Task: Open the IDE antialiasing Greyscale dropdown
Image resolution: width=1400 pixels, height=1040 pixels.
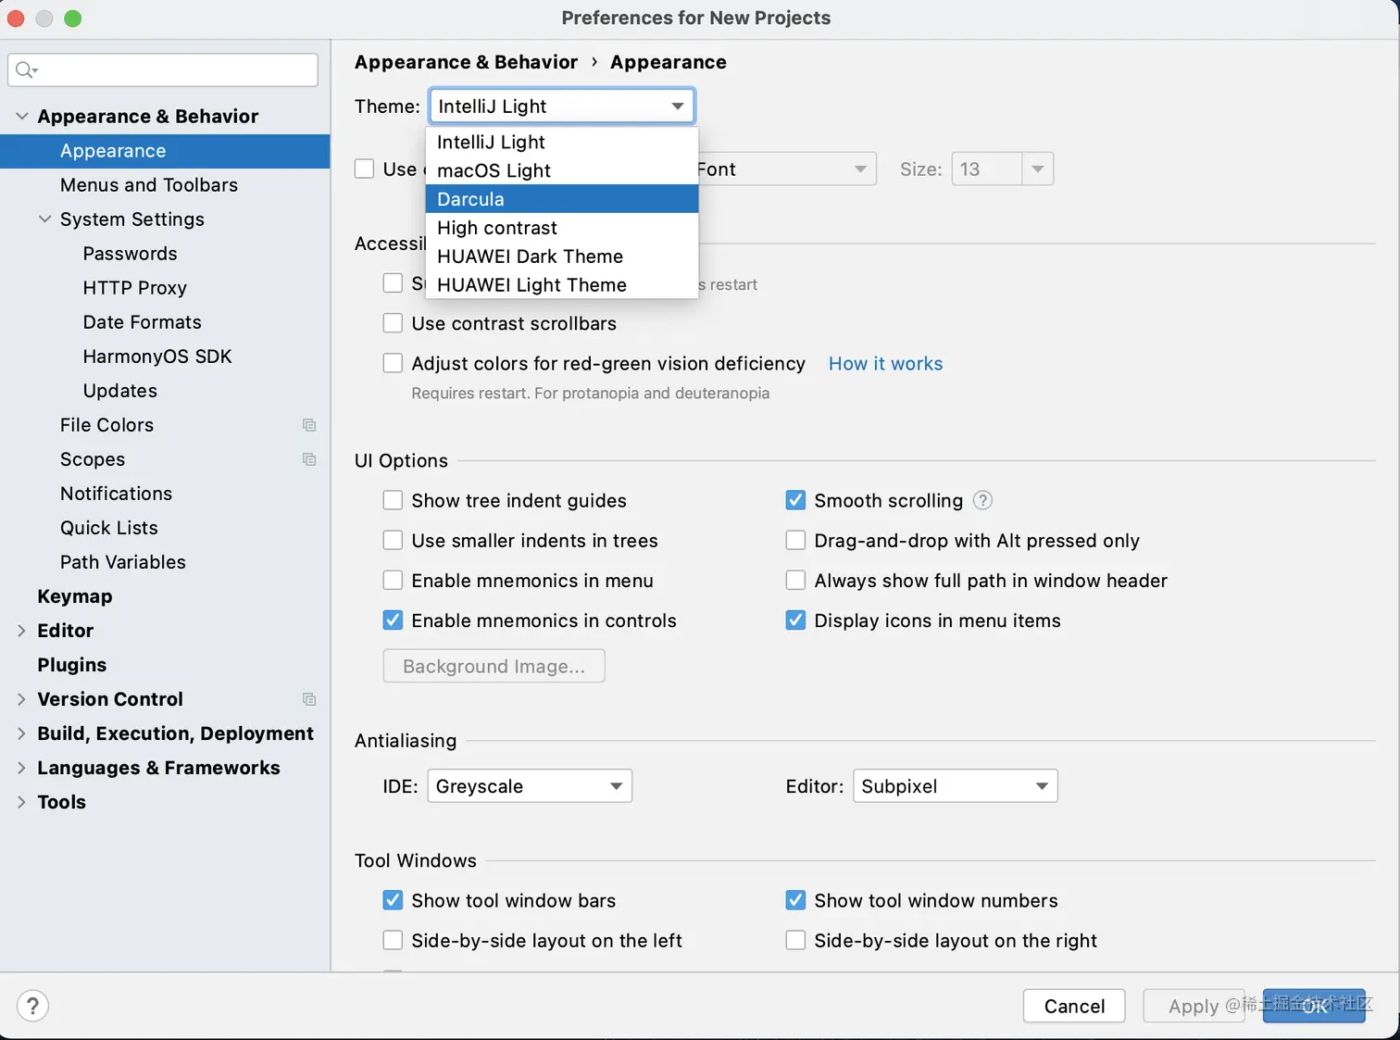Action: tap(530, 786)
